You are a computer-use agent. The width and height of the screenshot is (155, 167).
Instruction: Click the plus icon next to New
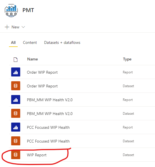(7, 27)
